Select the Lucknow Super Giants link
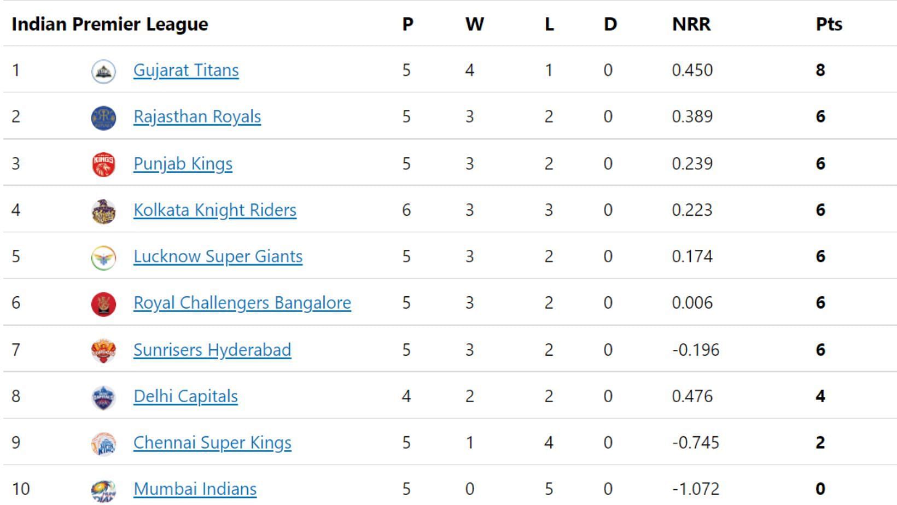This screenshot has width=897, height=505. pyautogui.click(x=218, y=257)
